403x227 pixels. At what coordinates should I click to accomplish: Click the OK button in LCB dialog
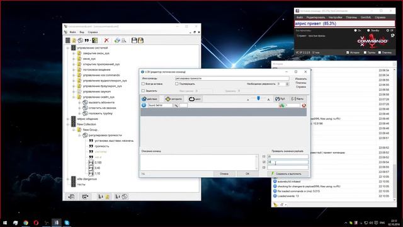(247, 174)
